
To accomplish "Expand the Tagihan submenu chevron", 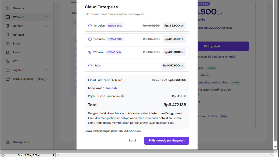I will pyautogui.click(x=47, y=70).
